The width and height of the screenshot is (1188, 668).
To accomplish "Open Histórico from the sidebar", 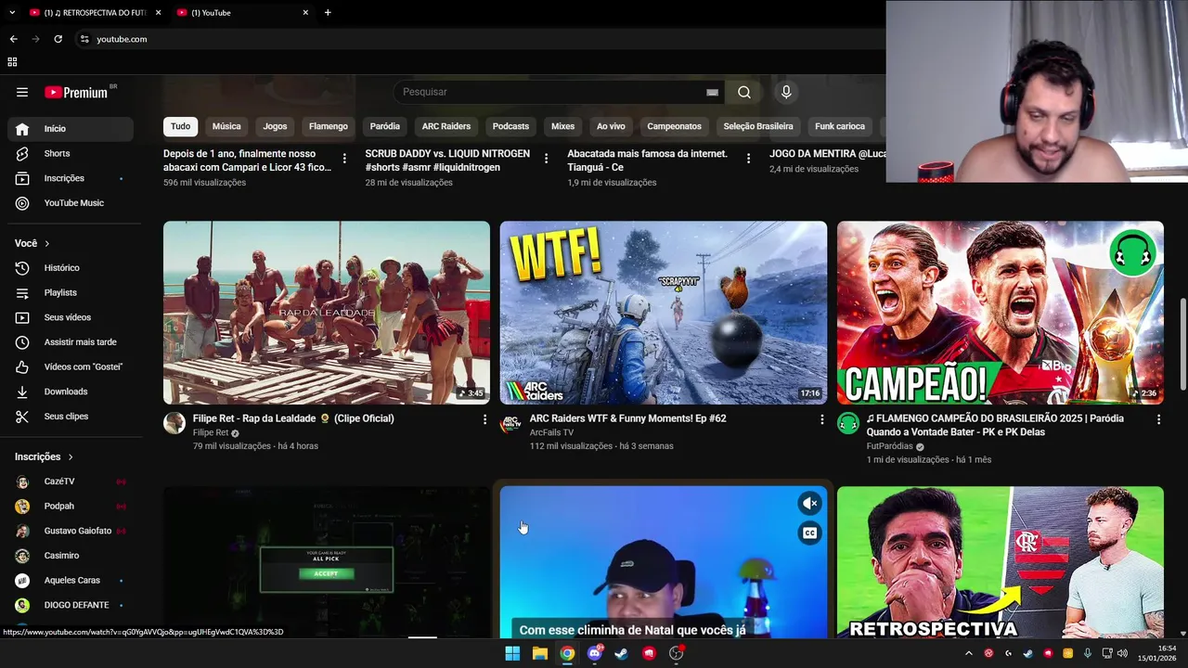I will (71, 268).
